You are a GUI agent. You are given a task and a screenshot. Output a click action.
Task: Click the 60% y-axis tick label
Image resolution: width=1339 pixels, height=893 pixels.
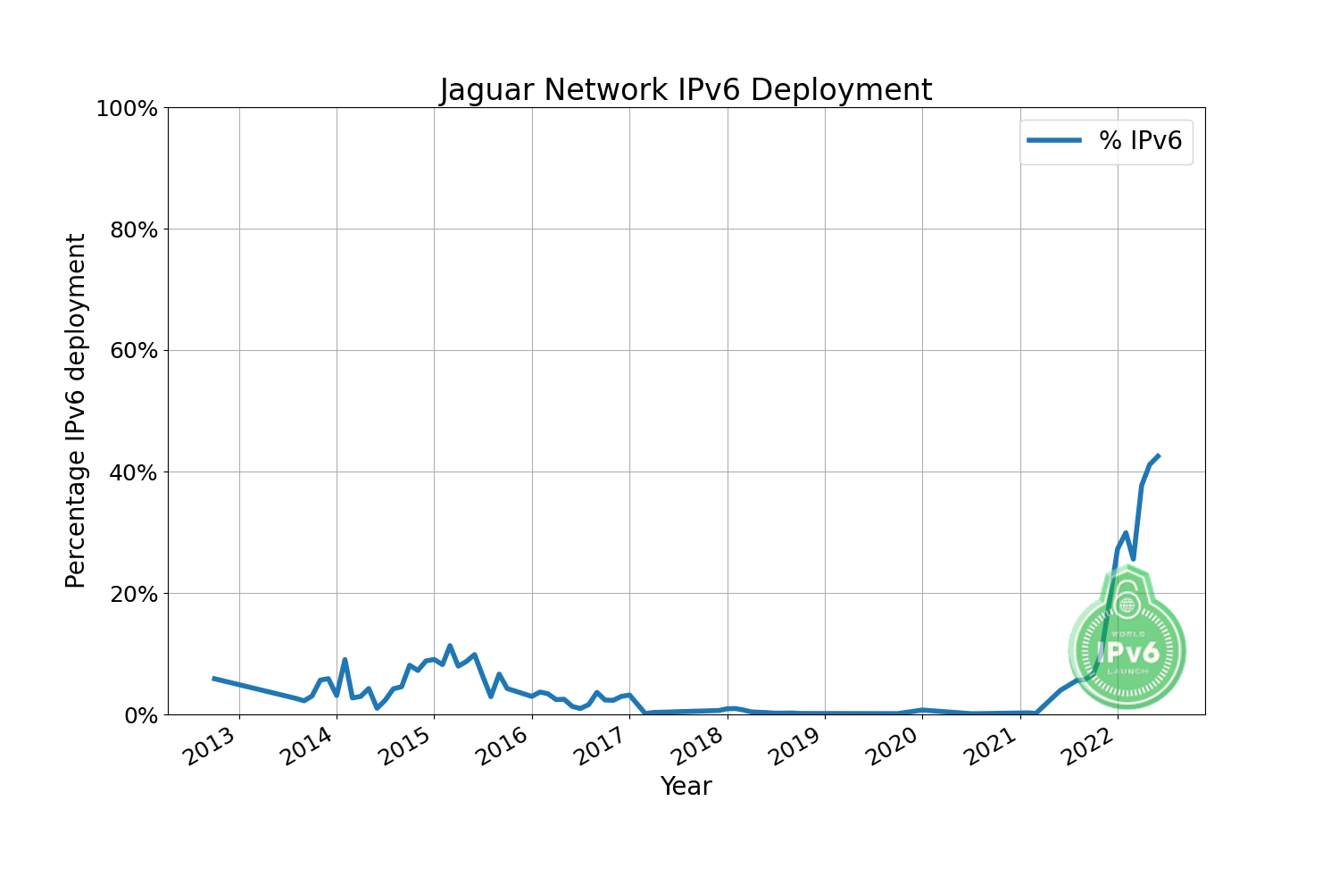click(x=132, y=351)
